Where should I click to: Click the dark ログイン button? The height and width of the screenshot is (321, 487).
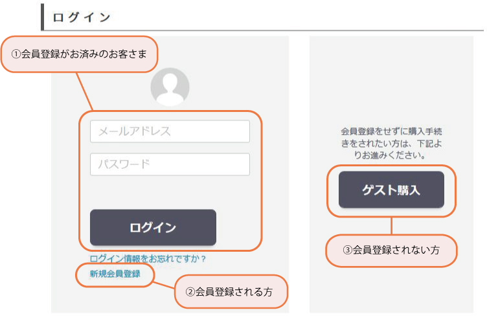click(x=153, y=228)
